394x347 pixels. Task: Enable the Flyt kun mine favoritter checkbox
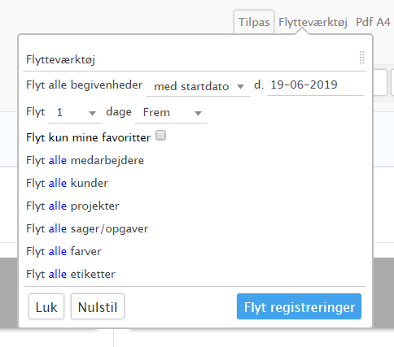(x=160, y=136)
